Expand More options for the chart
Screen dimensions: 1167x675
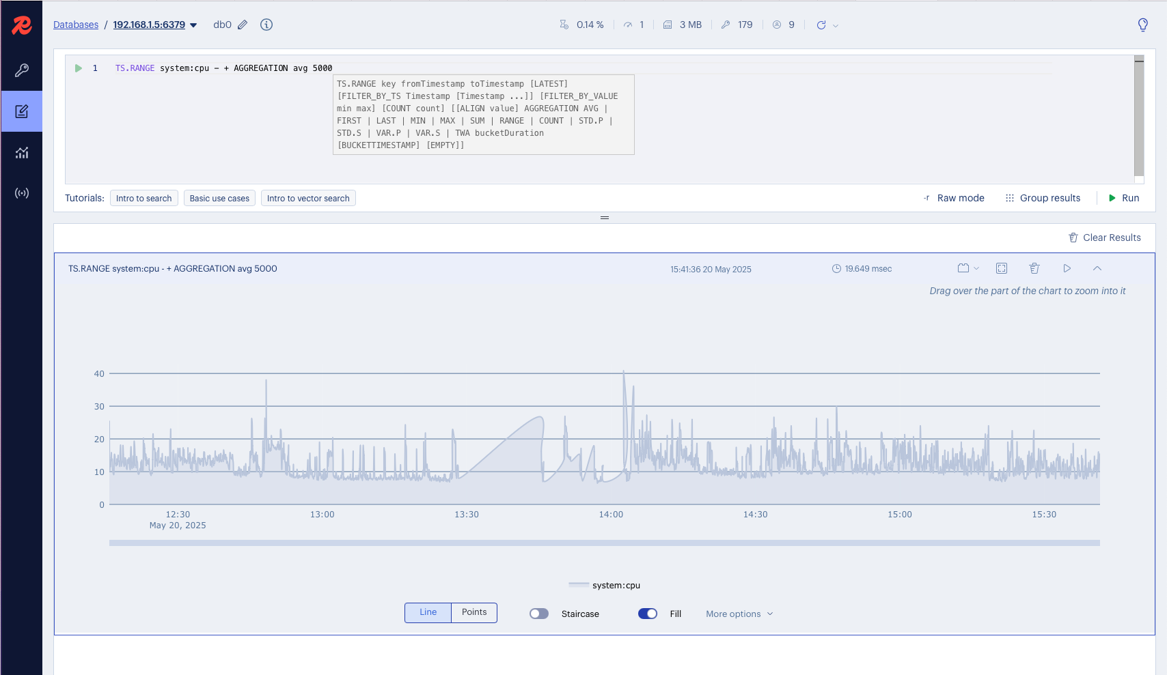739,614
